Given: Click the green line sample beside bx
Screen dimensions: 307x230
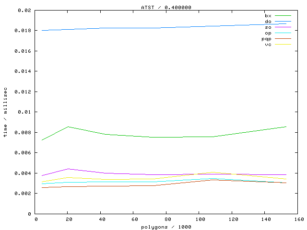Looking at the screenshot, I should tap(283, 16).
